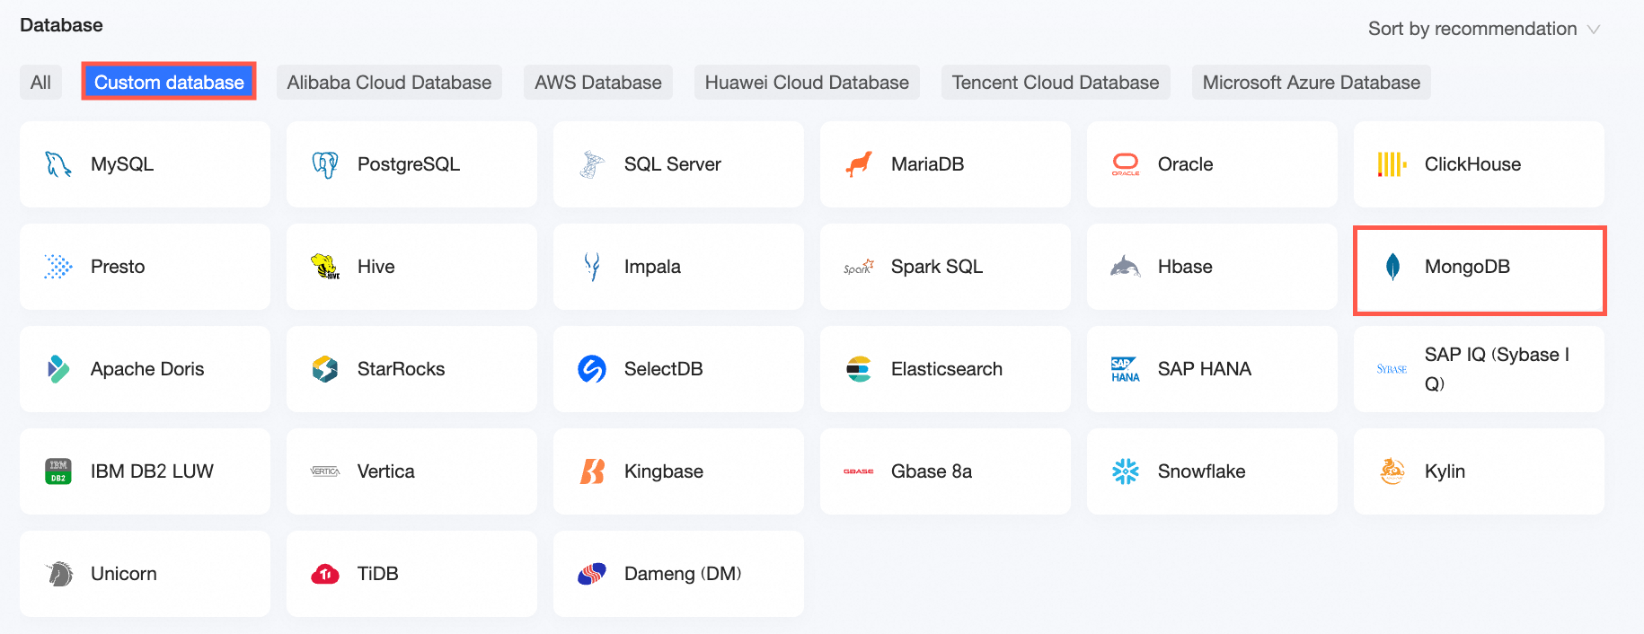Select the Elasticsearch label
The height and width of the screenshot is (634, 1644).
[x=947, y=369]
